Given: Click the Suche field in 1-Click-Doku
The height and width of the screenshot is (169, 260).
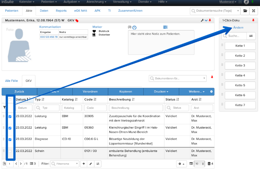Looking at the screenshot, I should click(x=234, y=36).
